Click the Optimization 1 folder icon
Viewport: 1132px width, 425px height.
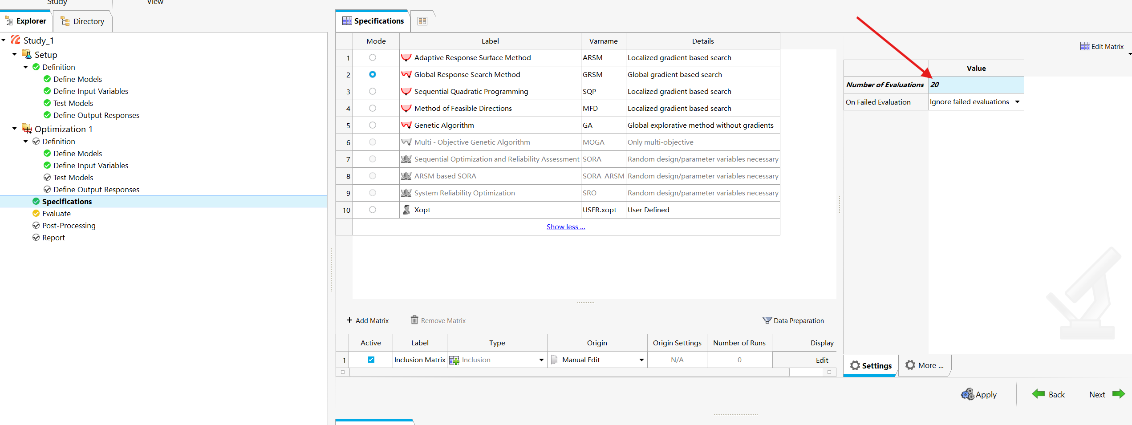click(x=27, y=129)
